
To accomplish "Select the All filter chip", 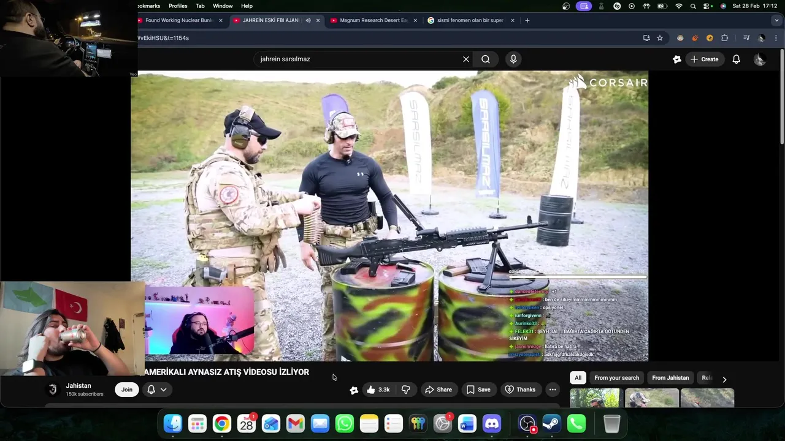I will [x=578, y=378].
